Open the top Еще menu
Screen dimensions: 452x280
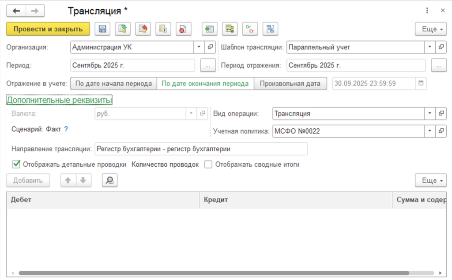431,29
